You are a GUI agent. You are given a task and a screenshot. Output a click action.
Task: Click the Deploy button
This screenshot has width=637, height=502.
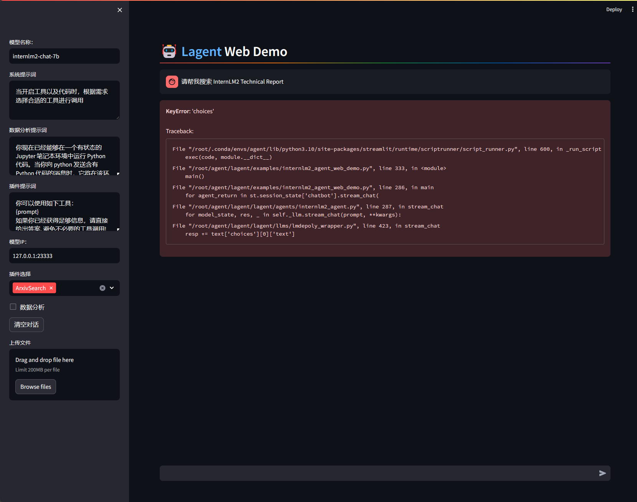[x=614, y=9]
